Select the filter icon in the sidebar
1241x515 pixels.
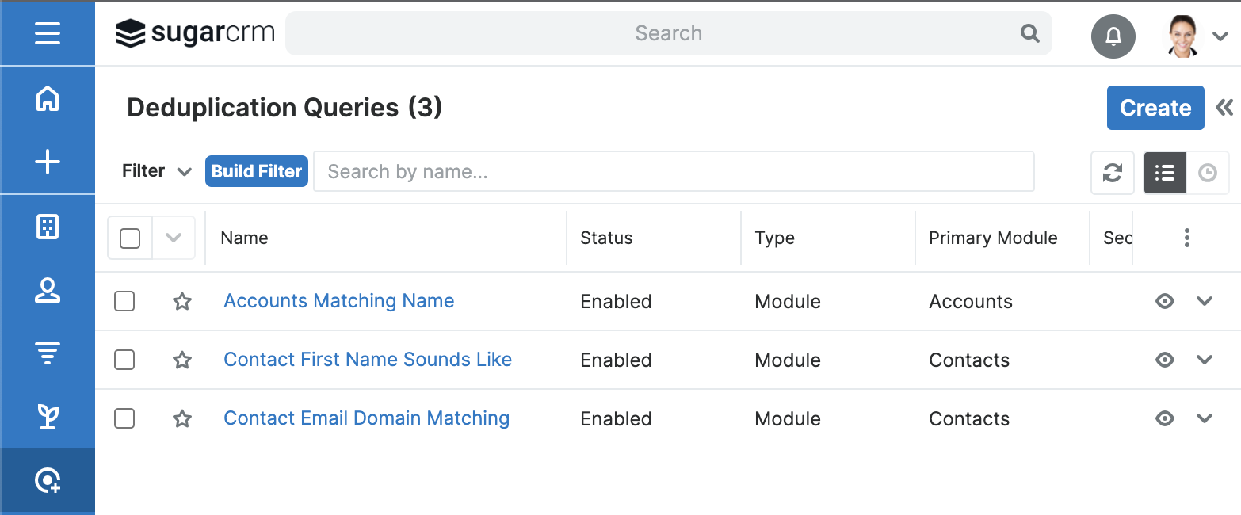click(48, 352)
